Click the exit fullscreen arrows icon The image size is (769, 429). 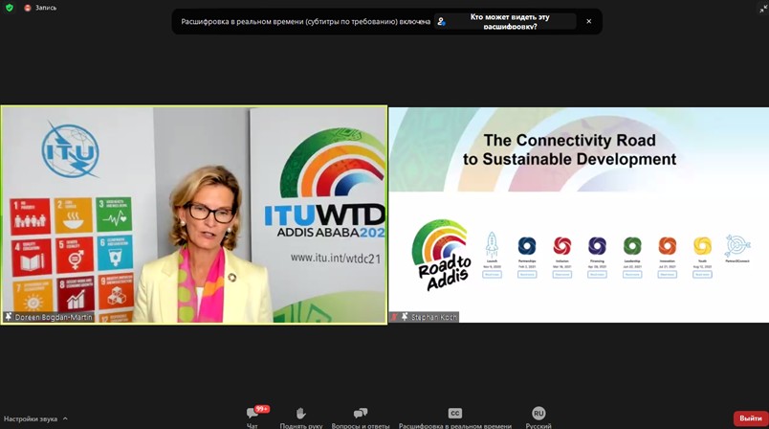763,9
